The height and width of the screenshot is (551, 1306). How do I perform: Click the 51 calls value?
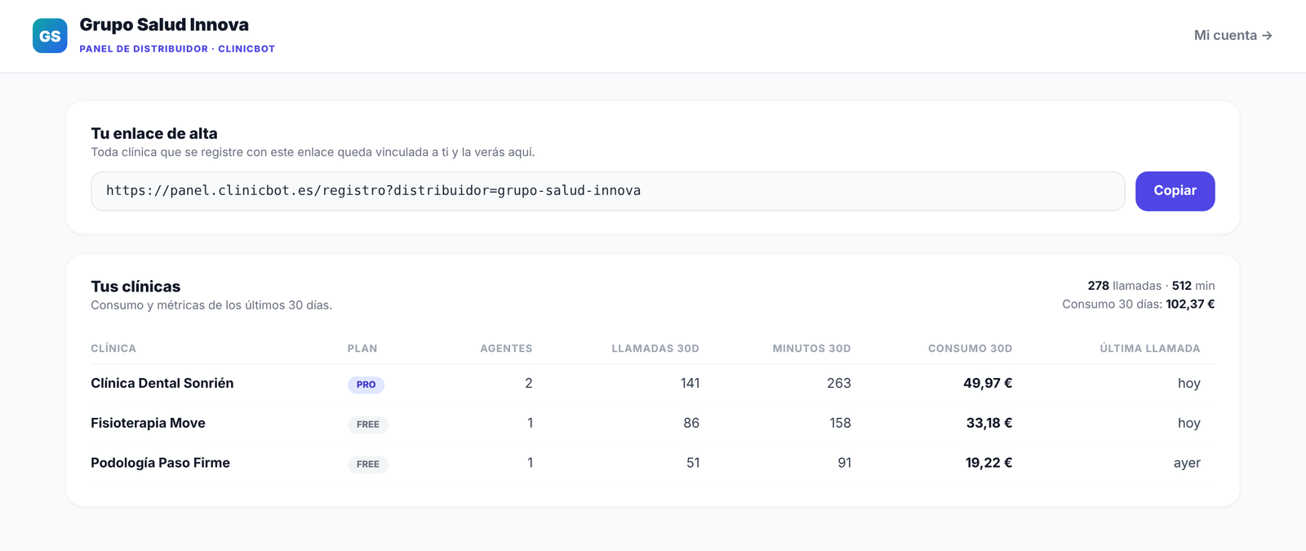click(693, 464)
